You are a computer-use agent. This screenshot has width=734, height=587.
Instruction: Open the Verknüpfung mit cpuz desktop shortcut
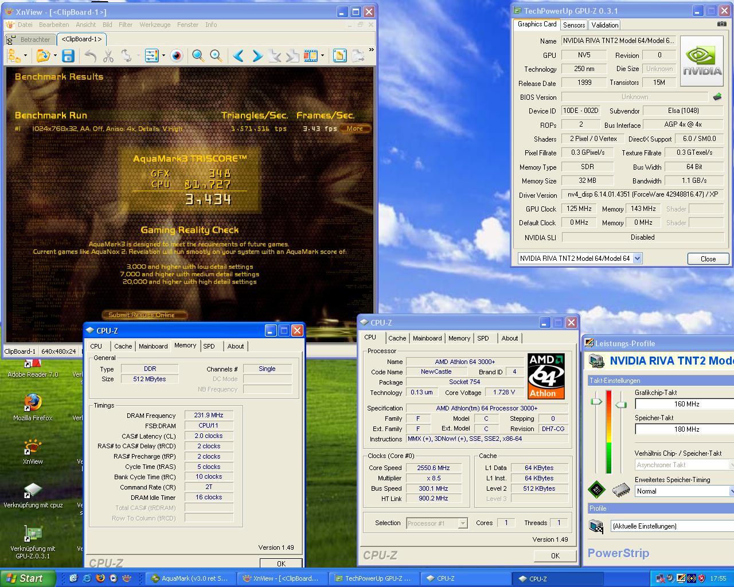coord(33,495)
